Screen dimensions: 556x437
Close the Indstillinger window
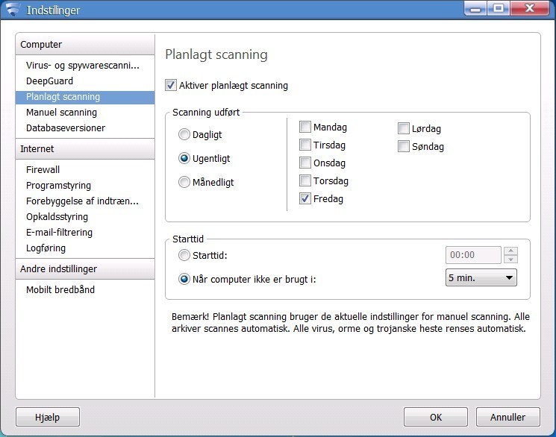tap(530, 8)
